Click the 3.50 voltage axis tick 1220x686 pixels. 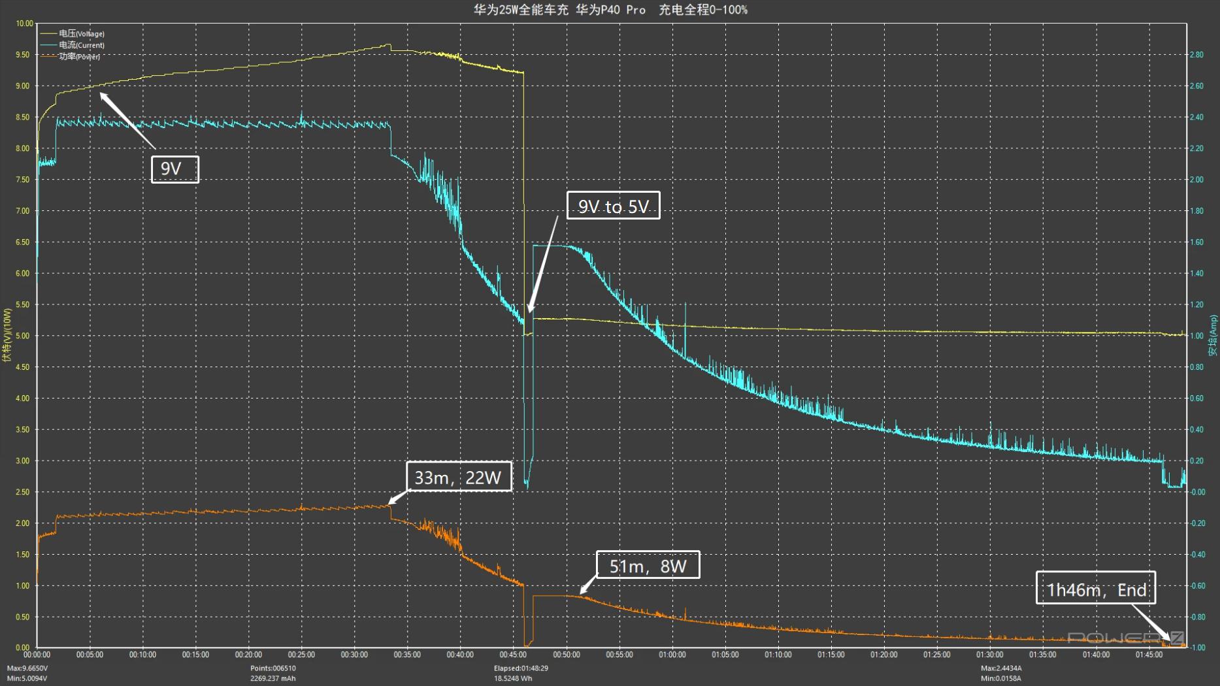tap(23, 429)
